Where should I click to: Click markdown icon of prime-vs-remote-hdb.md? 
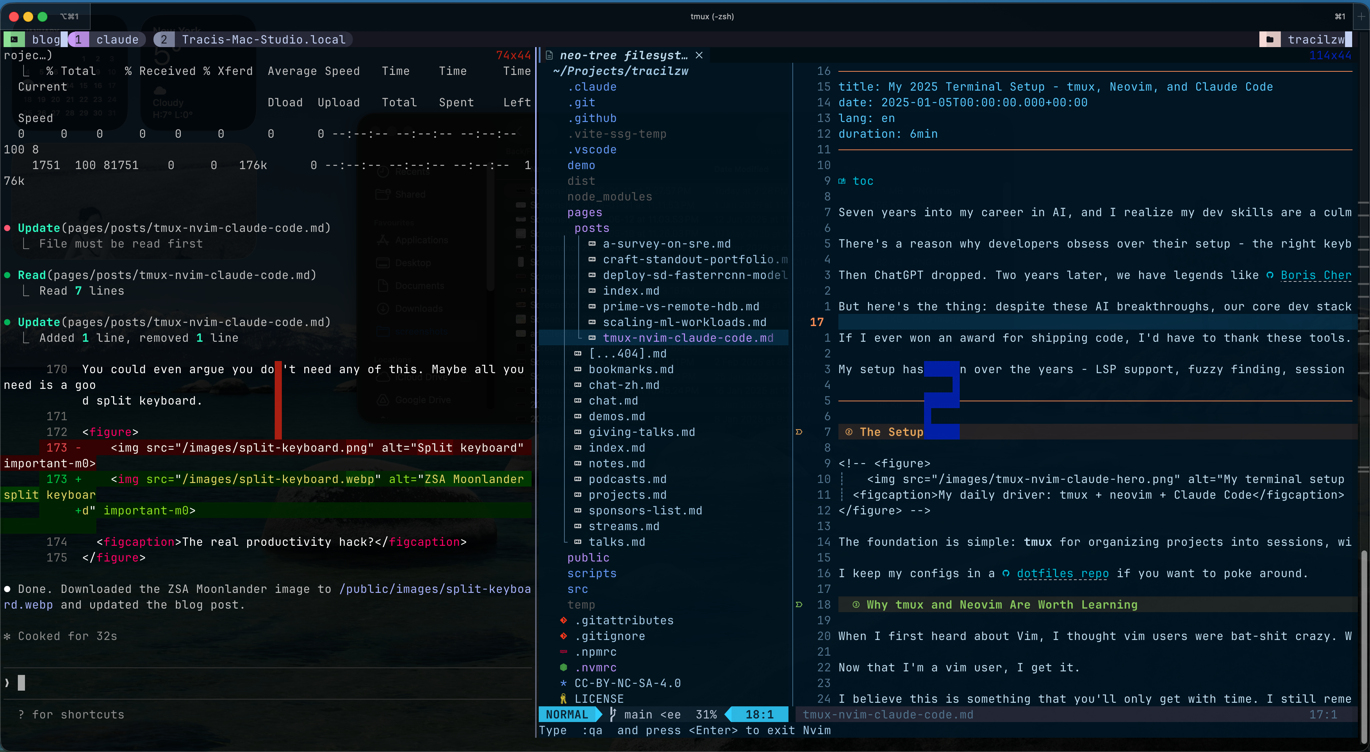tap(592, 306)
